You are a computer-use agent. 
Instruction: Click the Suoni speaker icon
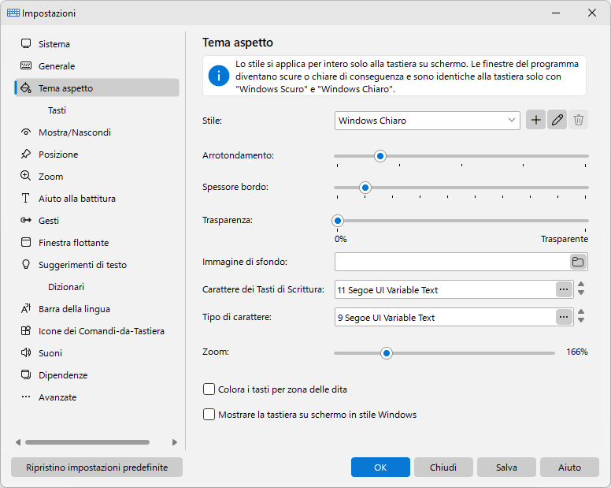26,352
